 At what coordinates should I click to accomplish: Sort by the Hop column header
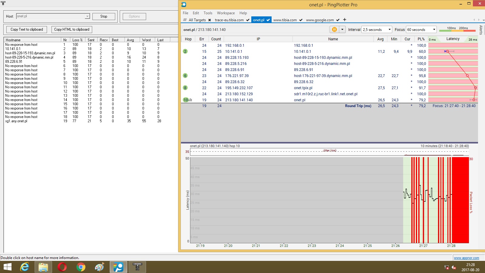coord(188,39)
